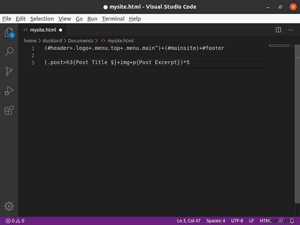
Task: Open the Search view icon
Action: pyautogui.click(x=9, y=52)
